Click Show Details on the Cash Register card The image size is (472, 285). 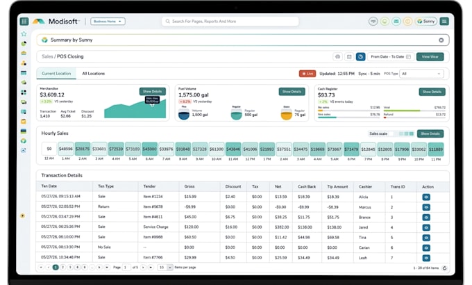point(432,92)
